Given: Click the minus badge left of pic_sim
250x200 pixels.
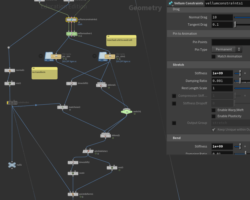Looking at the screenshot, I should click(x=41, y=56).
